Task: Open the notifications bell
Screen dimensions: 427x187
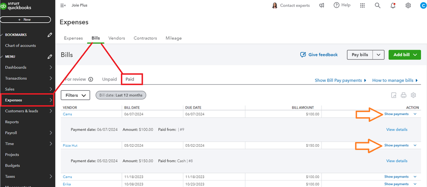Action: click(x=393, y=6)
